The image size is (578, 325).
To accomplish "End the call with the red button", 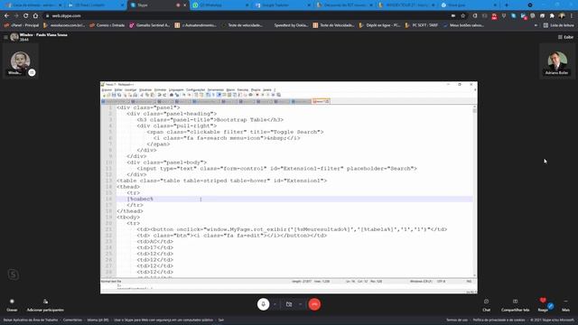I will point(314,304).
